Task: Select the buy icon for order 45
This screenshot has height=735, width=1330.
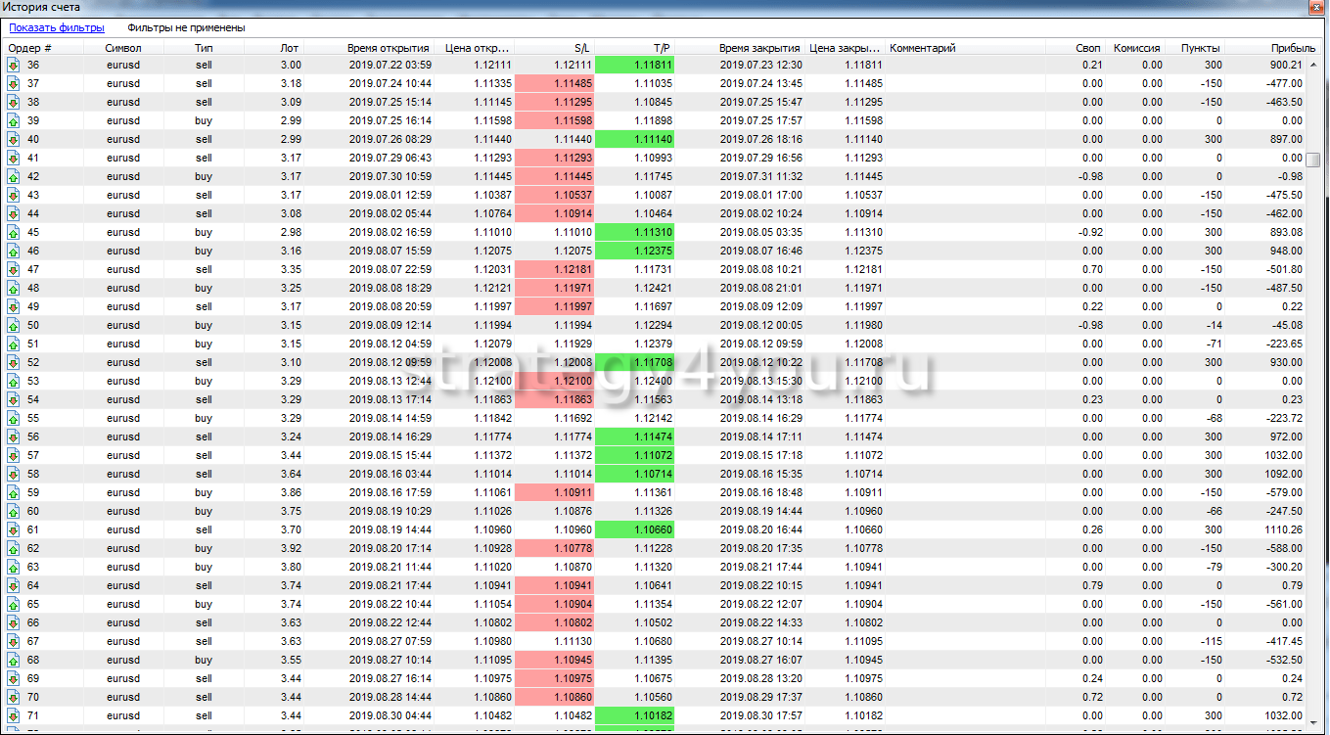Action: click(x=14, y=232)
